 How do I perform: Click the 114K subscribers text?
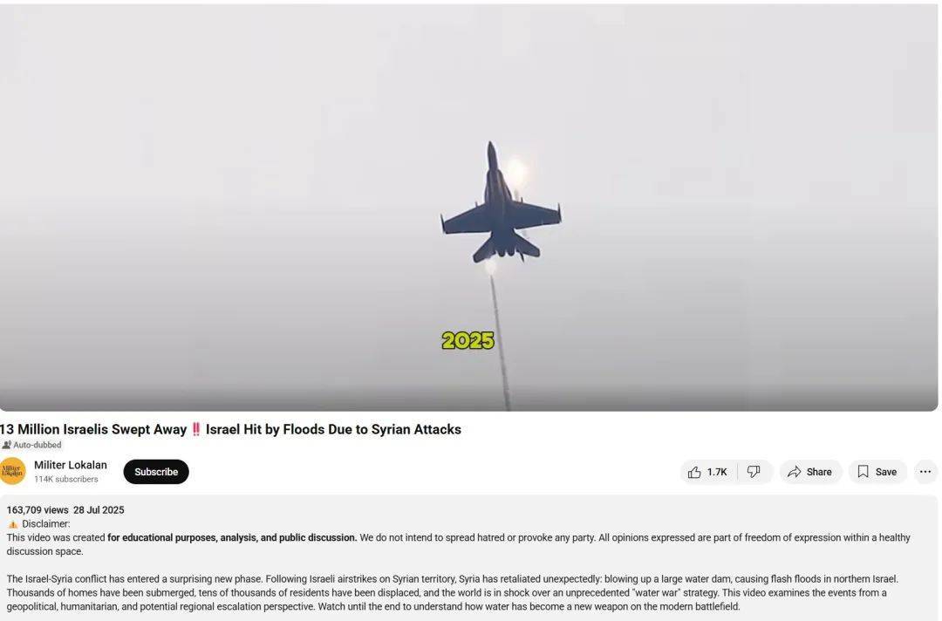(66, 479)
